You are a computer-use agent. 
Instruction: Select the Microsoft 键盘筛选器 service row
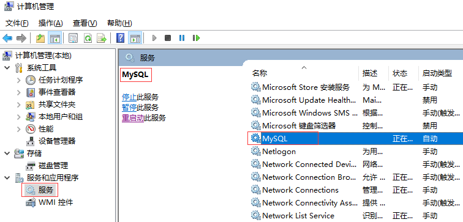click(x=356, y=125)
